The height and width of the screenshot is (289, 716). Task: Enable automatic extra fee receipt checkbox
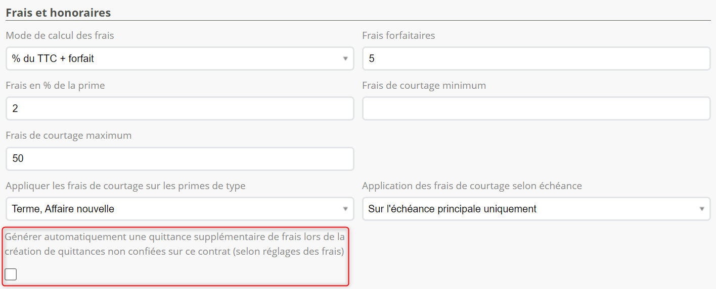[x=11, y=274]
